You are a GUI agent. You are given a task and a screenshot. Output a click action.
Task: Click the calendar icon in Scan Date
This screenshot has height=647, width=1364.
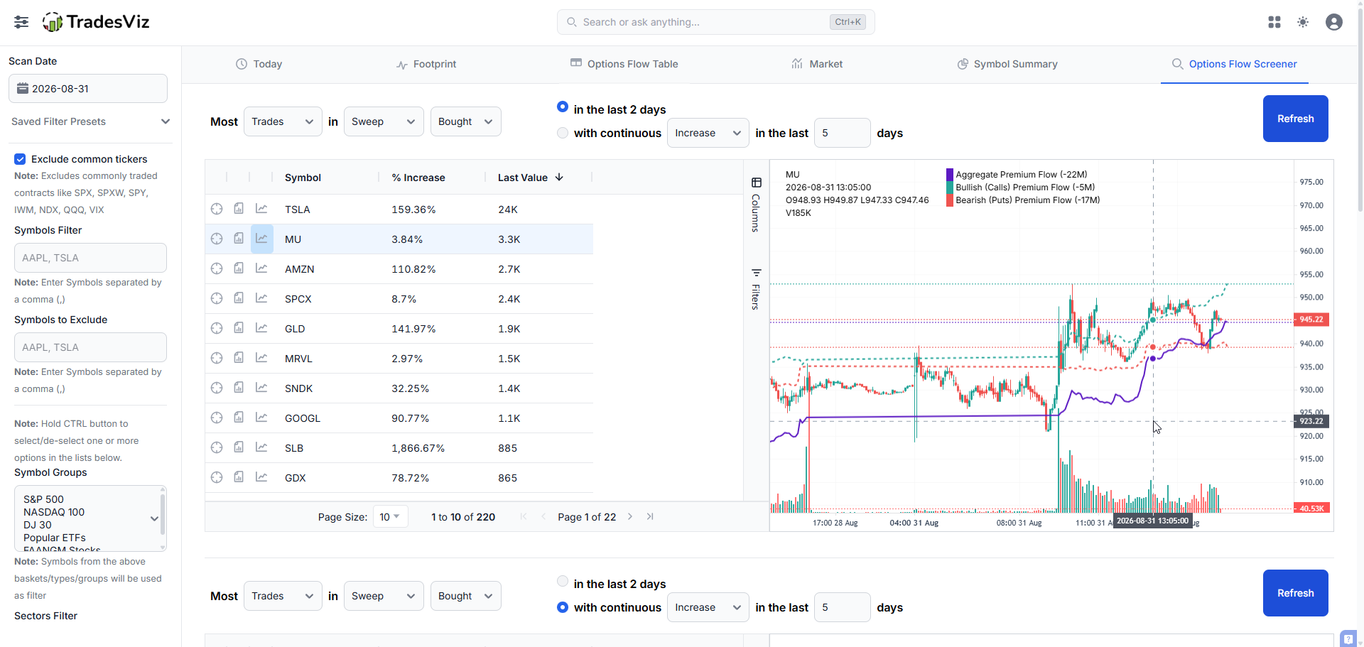click(x=23, y=89)
